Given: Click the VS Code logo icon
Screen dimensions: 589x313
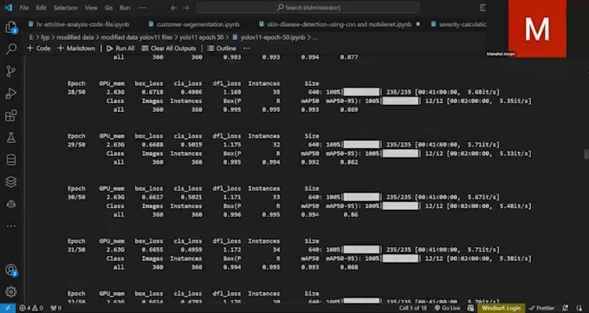Looking at the screenshot, I should [x=9, y=8].
